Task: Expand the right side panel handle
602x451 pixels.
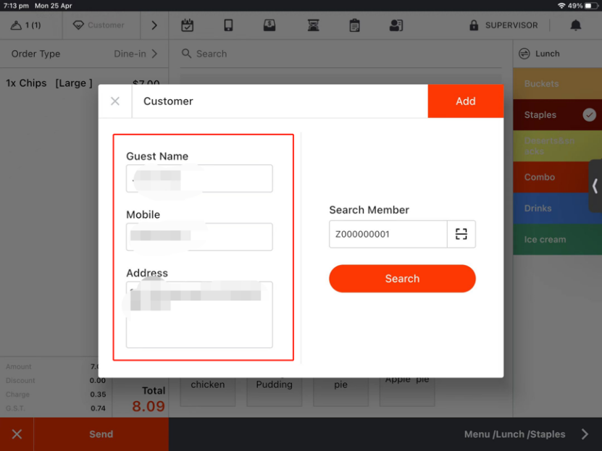Action: (595, 186)
